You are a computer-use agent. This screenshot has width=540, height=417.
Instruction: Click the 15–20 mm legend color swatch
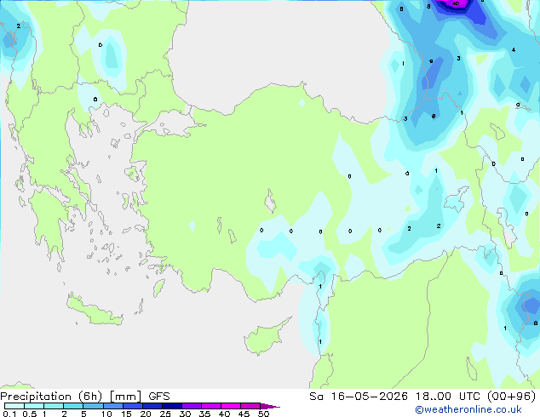pyautogui.click(x=132, y=406)
